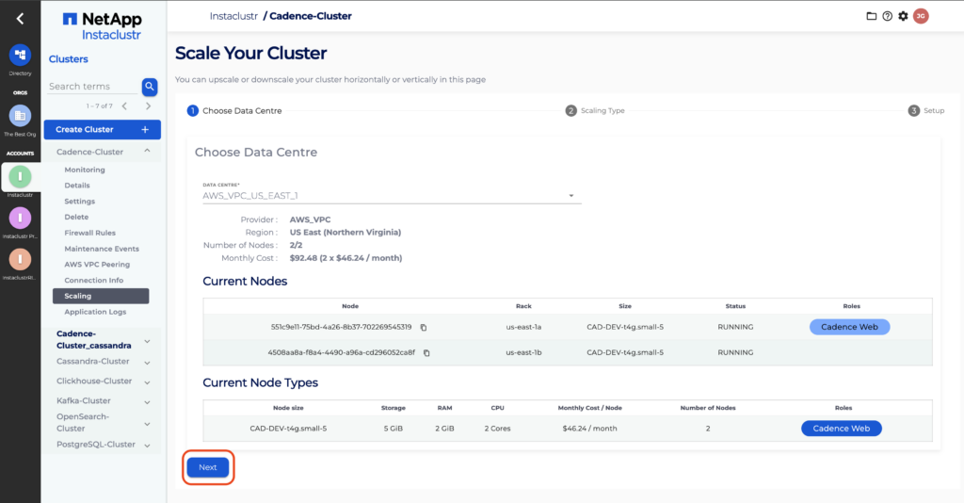Click the Next button
The height and width of the screenshot is (503, 964).
(208, 467)
